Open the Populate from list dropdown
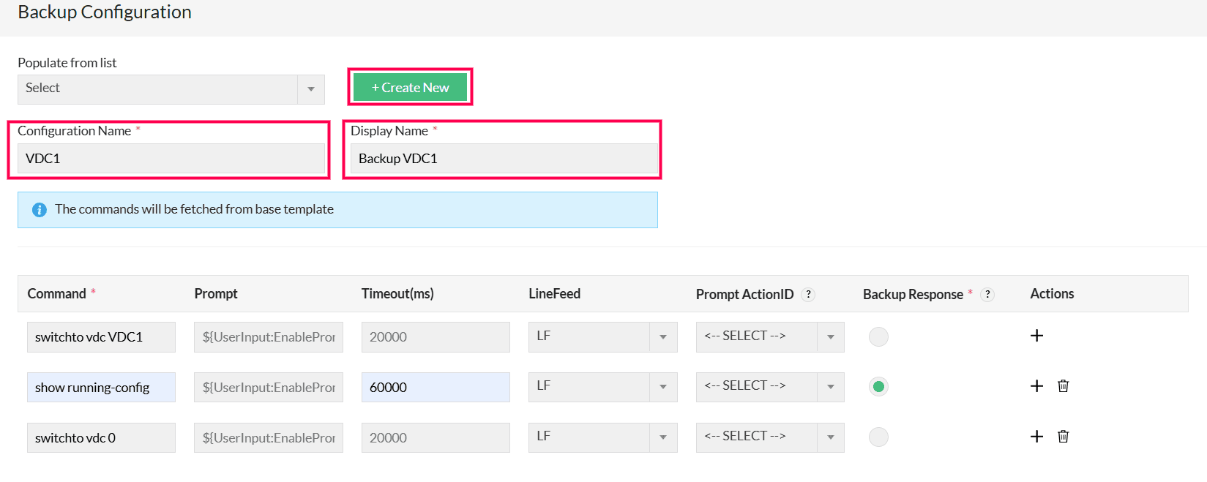 pyautogui.click(x=171, y=89)
